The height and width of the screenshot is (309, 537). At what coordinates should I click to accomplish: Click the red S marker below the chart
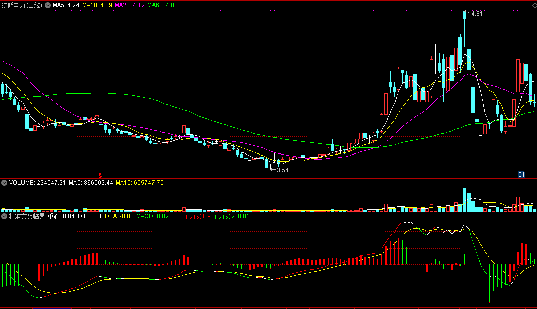tap(100, 175)
